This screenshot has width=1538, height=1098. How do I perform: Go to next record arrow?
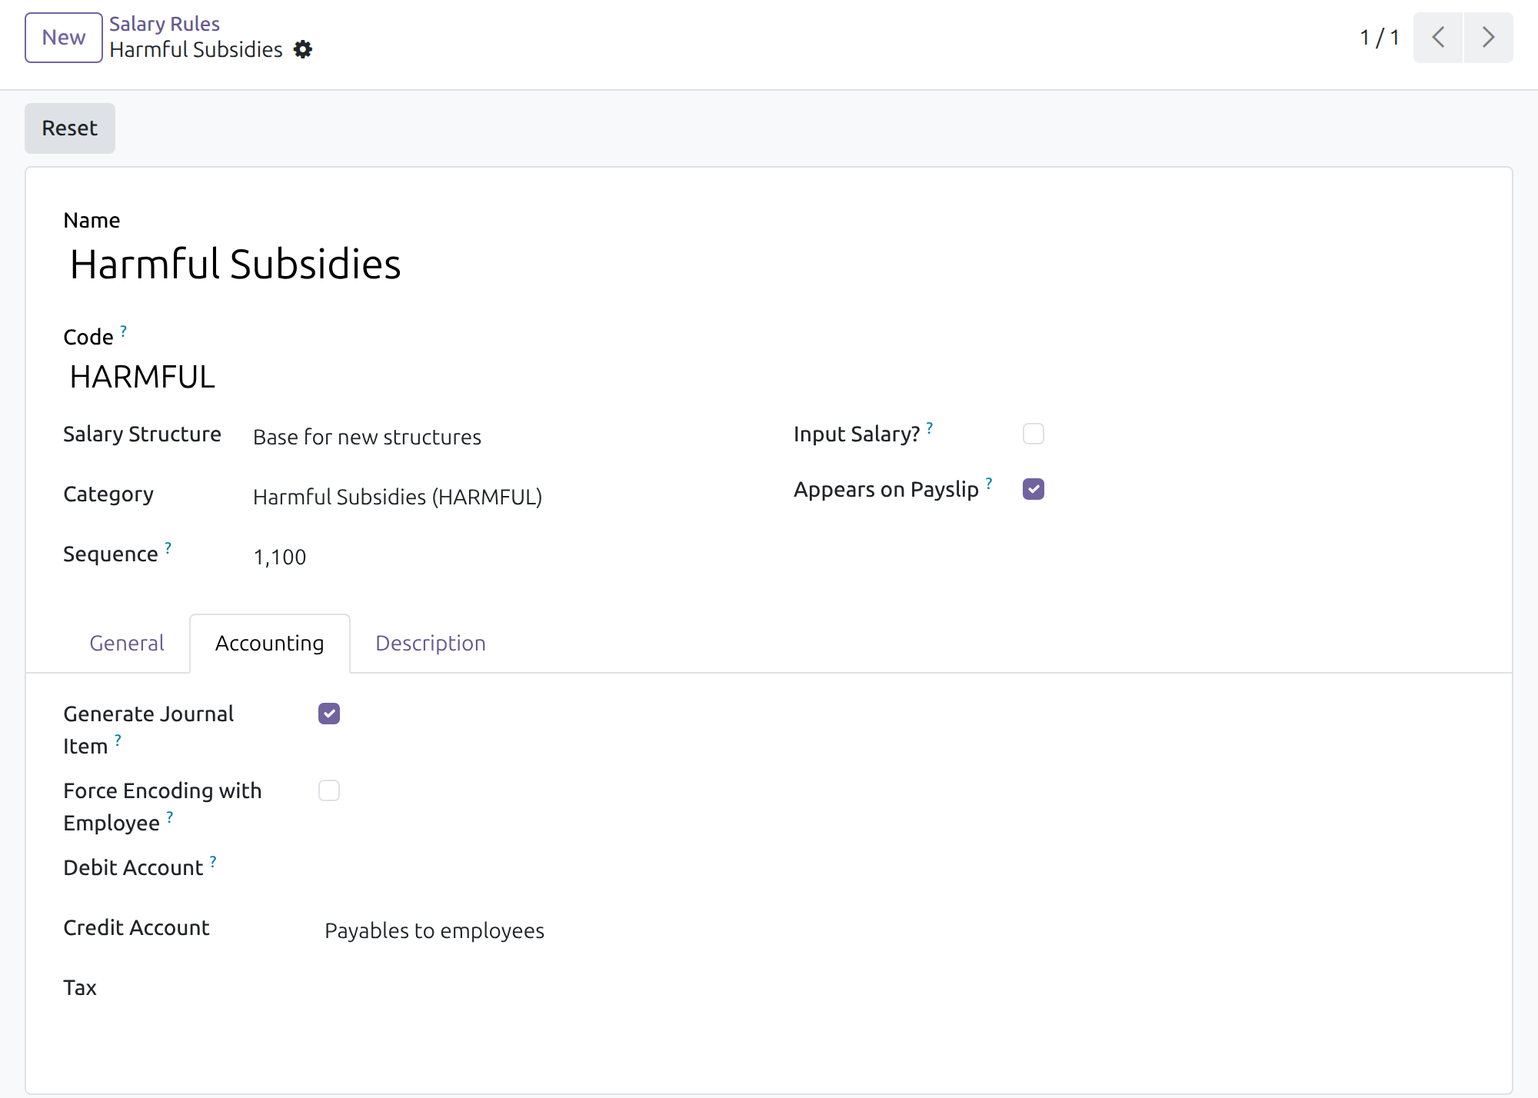point(1488,37)
